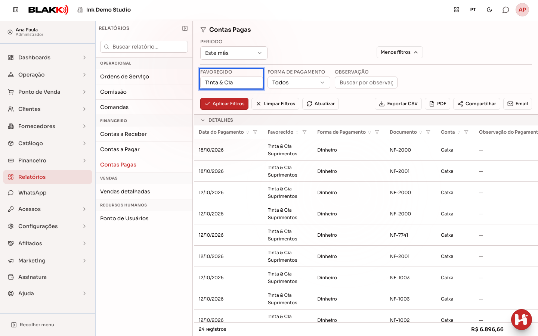The width and height of the screenshot is (538, 336).
Task: Open Forma de Pagamento Todos dropdown
Action: 299,83
